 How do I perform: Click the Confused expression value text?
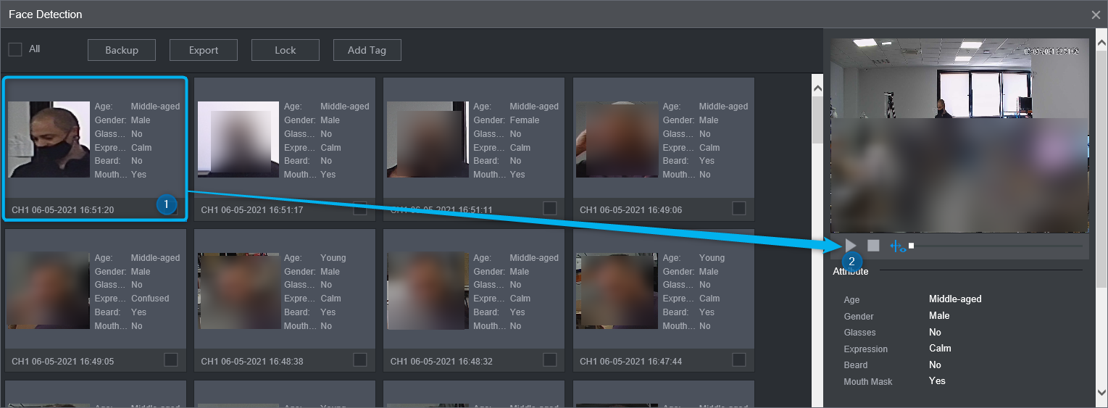click(150, 299)
